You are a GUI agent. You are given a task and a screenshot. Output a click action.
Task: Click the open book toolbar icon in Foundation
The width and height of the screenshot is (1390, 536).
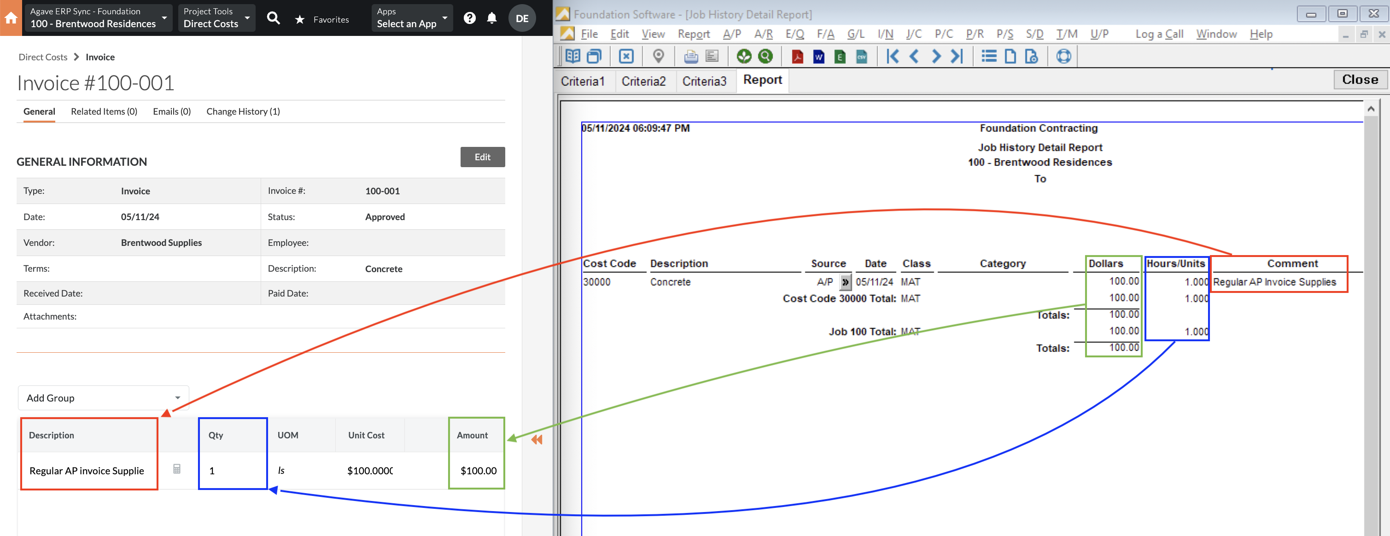[x=572, y=56]
